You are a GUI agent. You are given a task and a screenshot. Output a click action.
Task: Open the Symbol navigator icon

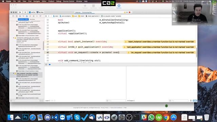tap(20, 16)
